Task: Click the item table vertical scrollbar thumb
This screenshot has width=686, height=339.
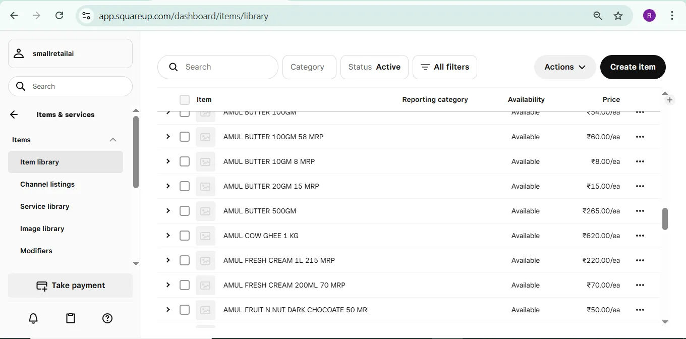Action: [x=665, y=218]
